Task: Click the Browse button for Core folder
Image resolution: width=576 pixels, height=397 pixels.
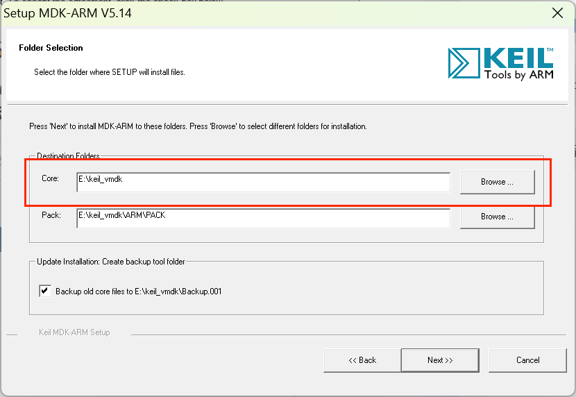Action: coord(497,182)
